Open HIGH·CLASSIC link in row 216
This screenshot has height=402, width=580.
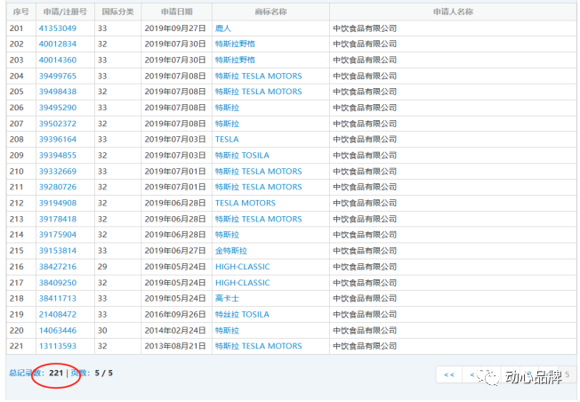point(243,267)
